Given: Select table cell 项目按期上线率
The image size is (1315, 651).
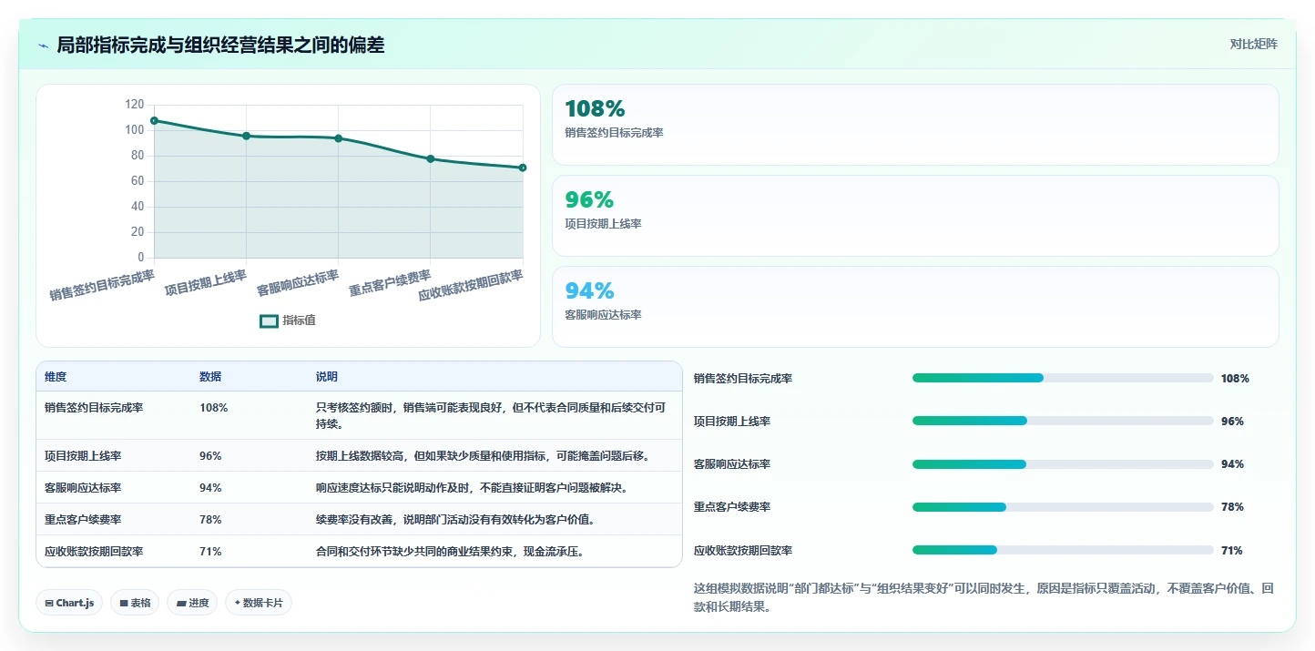Looking at the screenshot, I should click(83, 455).
